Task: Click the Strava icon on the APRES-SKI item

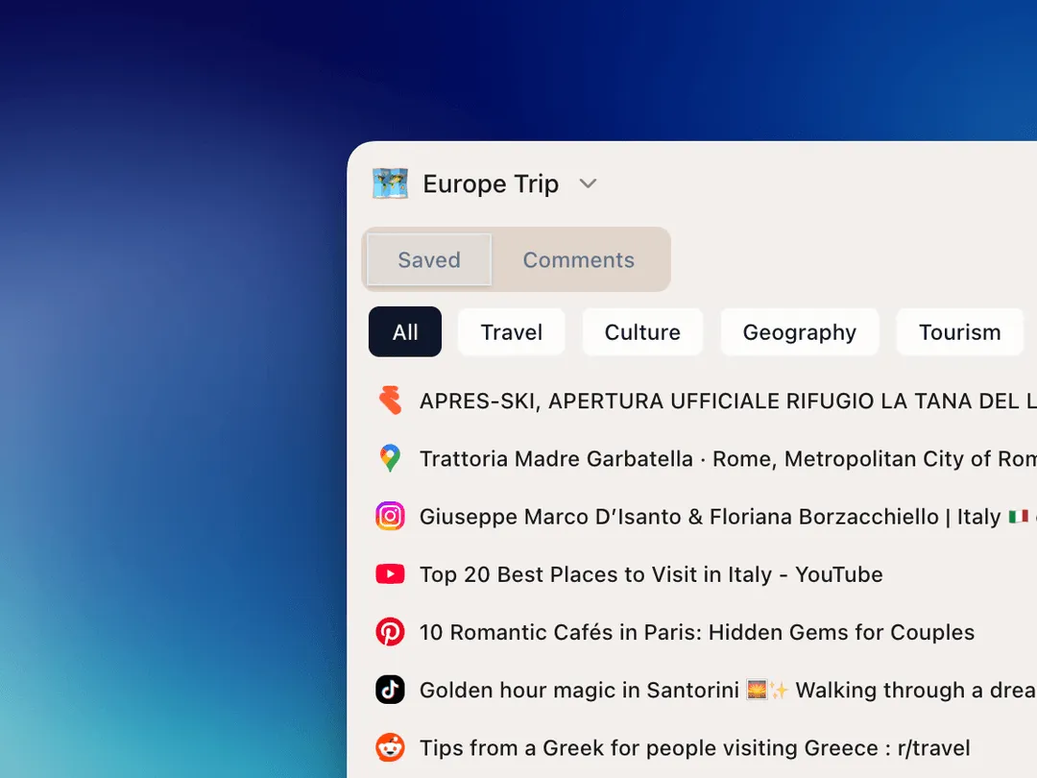Action: click(x=390, y=401)
